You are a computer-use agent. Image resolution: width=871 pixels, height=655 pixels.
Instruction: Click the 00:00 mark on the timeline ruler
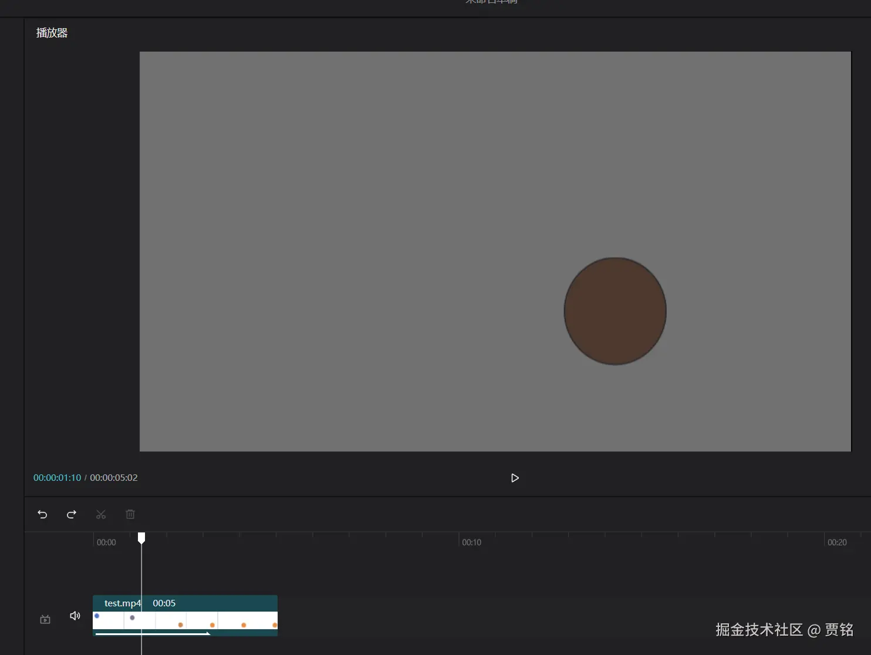coord(106,542)
